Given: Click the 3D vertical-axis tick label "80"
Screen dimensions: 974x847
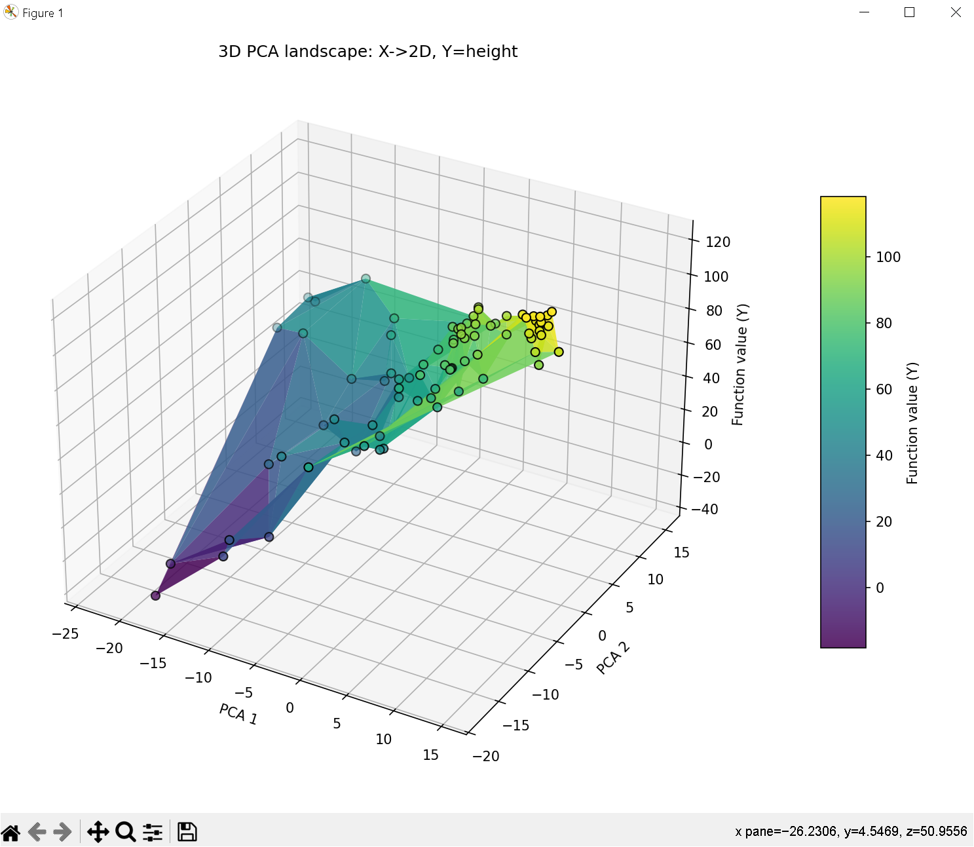Looking at the screenshot, I should coord(714,311).
